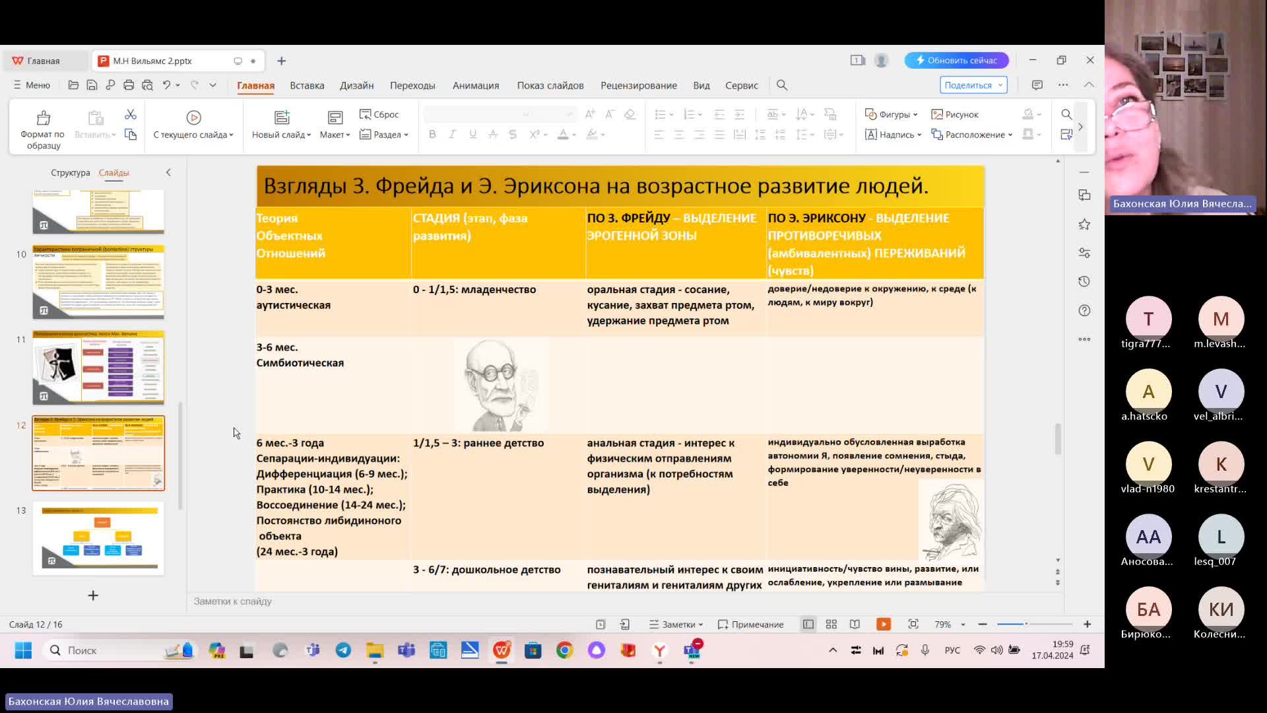Start slideshow from current slide icon

coord(193,118)
